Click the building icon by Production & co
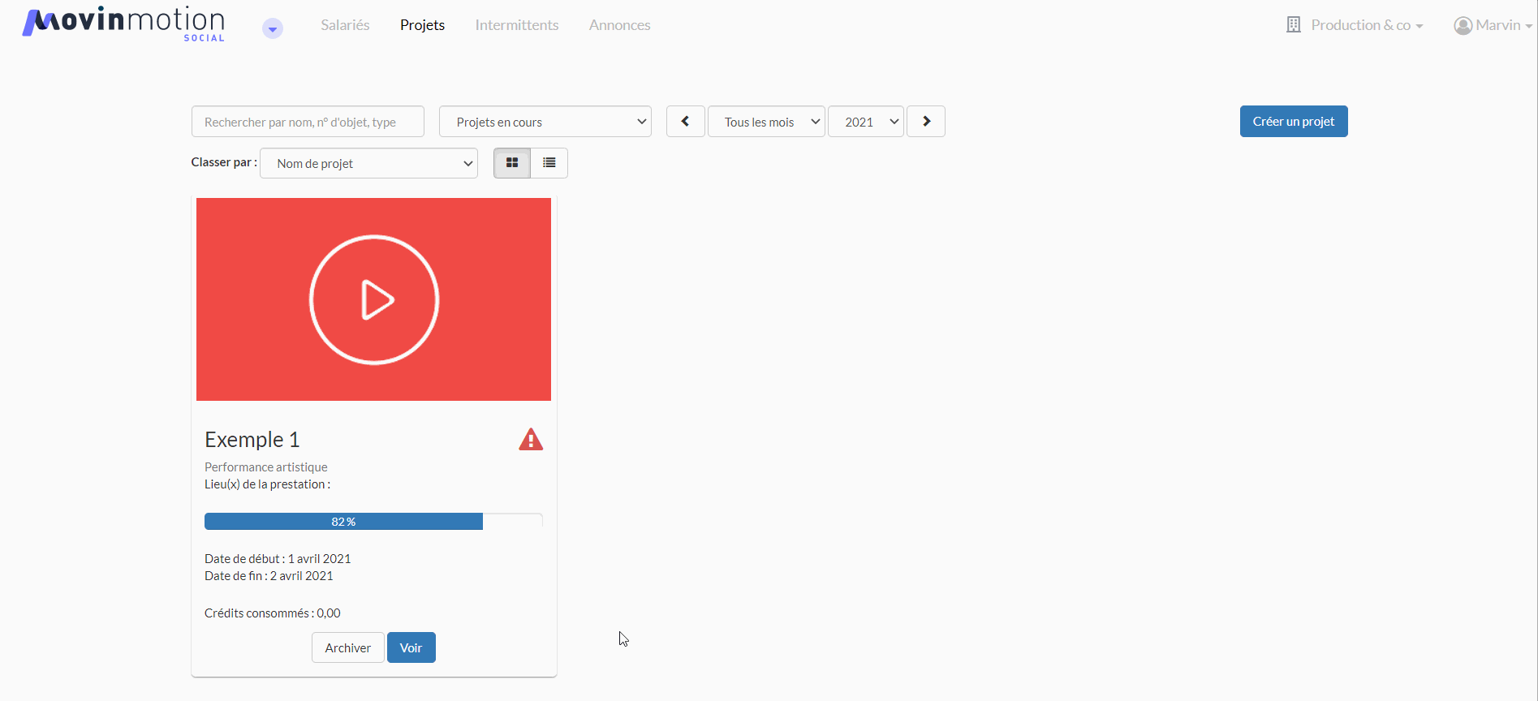 1294,25
